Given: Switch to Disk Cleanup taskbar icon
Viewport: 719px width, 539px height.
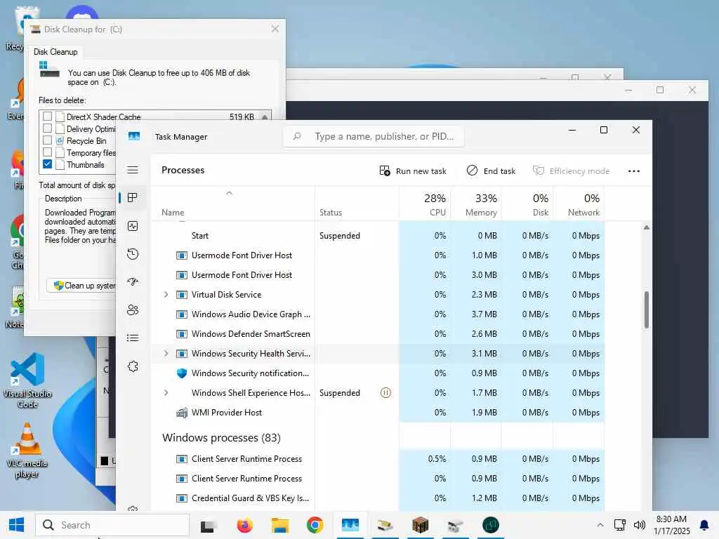Looking at the screenshot, I should (385, 525).
